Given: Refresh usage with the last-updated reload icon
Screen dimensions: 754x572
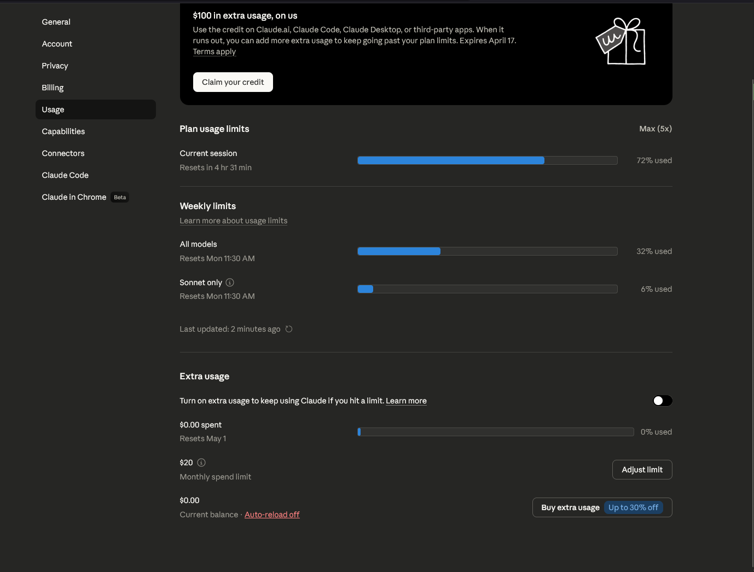Looking at the screenshot, I should [x=289, y=329].
